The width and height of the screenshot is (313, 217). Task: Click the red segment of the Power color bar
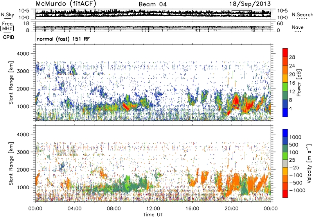(285, 52)
